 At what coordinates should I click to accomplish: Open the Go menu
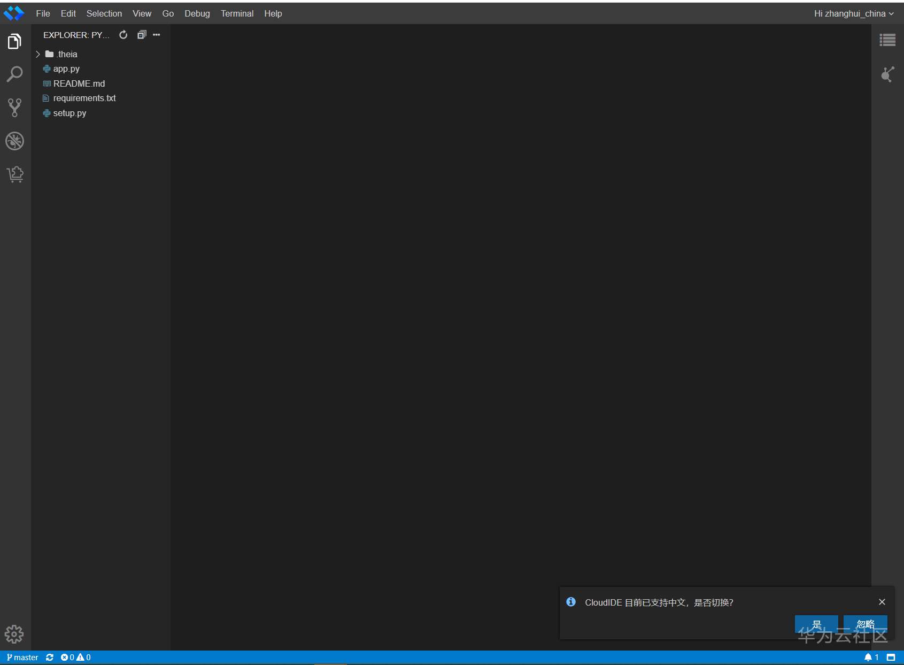tap(168, 13)
